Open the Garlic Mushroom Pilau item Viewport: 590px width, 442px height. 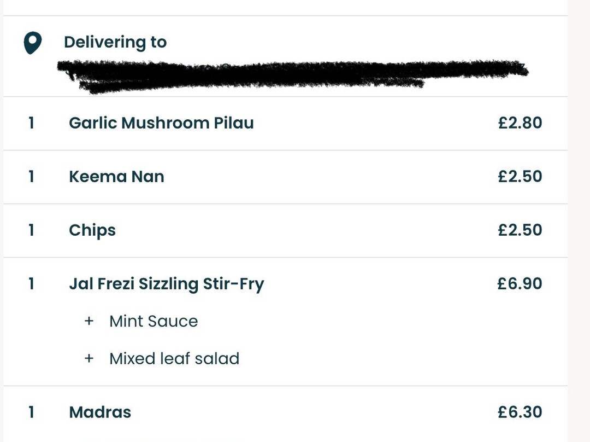click(161, 123)
